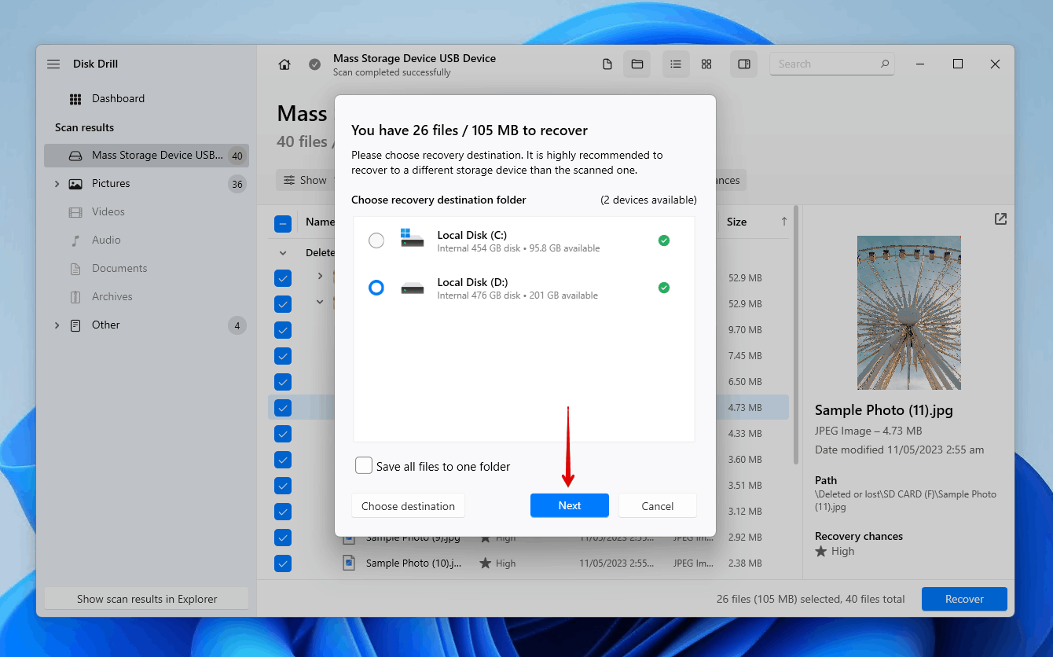Click the Sample Photo (10).j... file name
This screenshot has height=657, width=1053.
(414, 563)
